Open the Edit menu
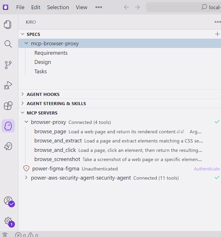 pos(36,7)
